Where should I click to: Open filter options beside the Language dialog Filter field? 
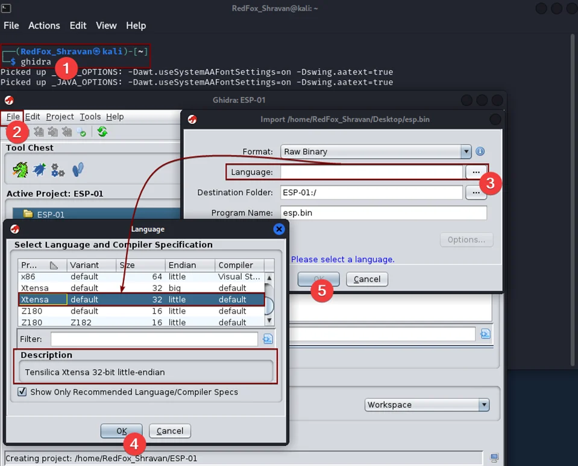click(x=268, y=338)
